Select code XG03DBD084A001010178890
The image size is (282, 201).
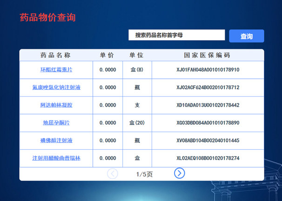click(x=208, y=123)
